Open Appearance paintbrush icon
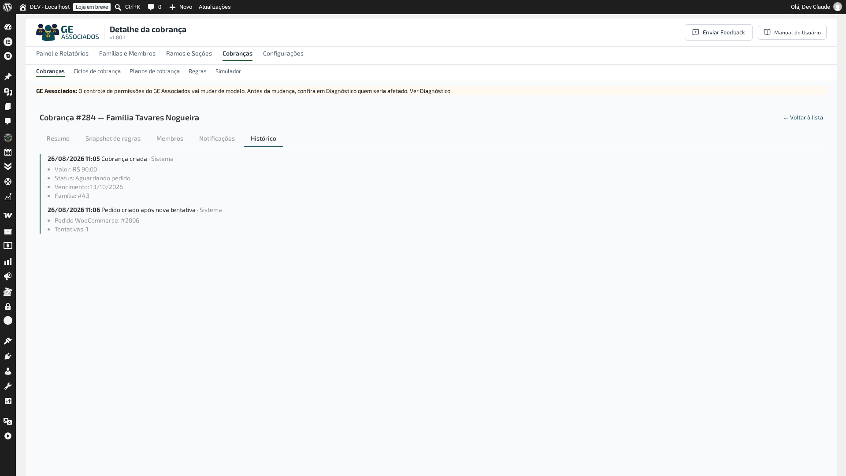Screen dimensions: 846x476 coord(8,341)
